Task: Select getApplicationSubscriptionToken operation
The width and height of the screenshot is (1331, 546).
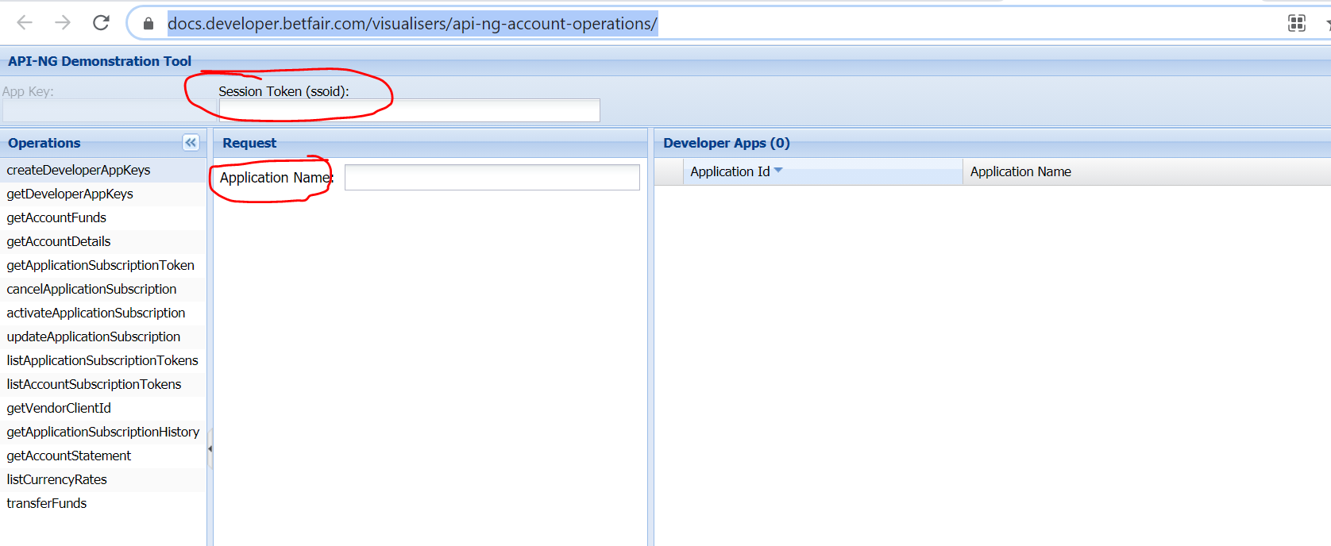Action: coord(103,265)
